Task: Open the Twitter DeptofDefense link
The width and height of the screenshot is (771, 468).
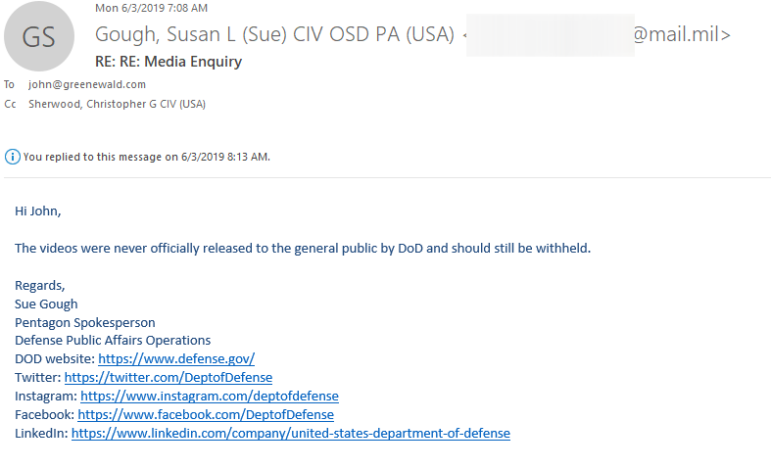Action: pyautogui.click(x=169, y=378)
